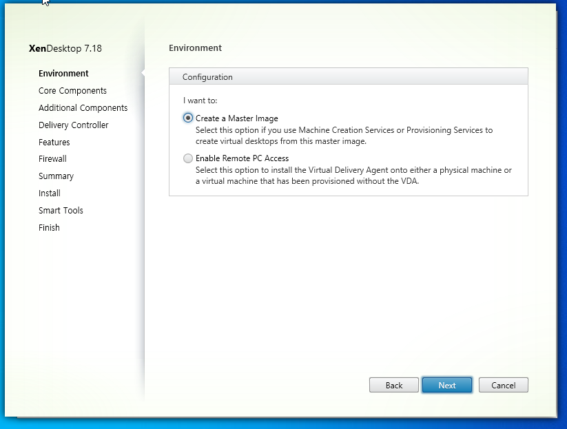Select Create a Master Image radio button

[188, 118]
